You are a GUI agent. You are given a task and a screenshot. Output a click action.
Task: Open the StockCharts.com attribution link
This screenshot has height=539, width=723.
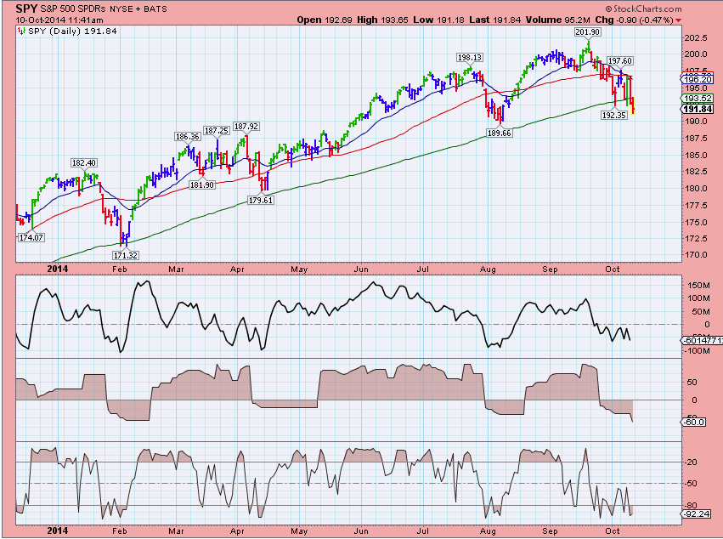click(643, 9)
